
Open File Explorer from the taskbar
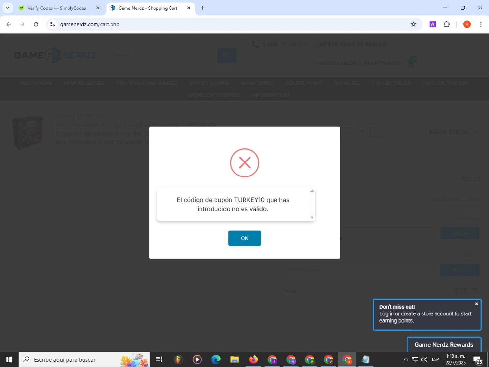(x=235, y=359)
